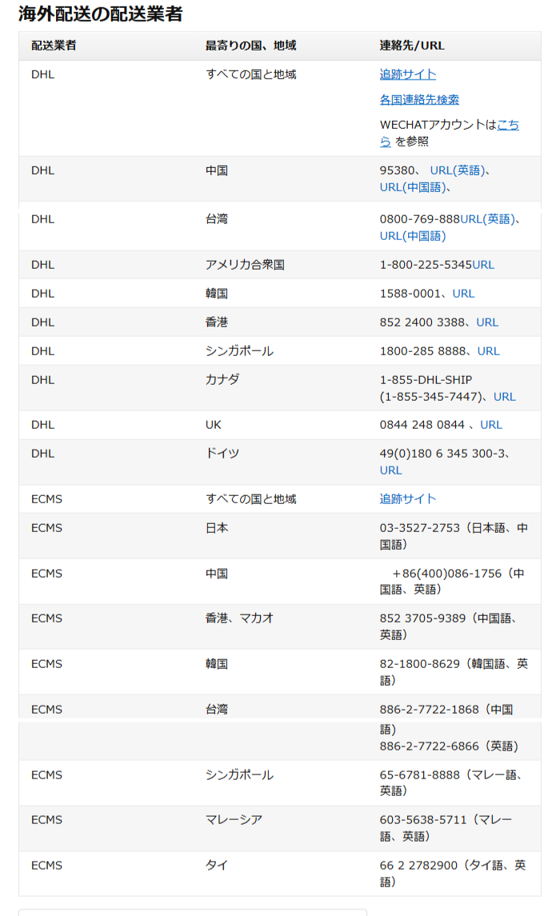Select the DHL 中国 phone number 95380
The image size is (548, 916).
point(398,170)
